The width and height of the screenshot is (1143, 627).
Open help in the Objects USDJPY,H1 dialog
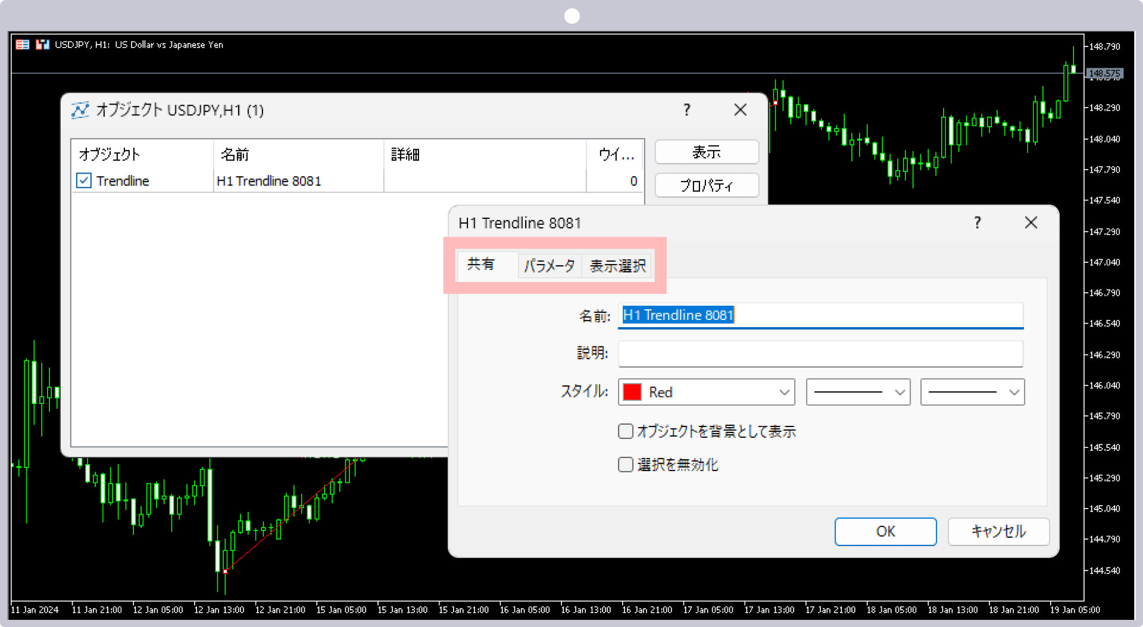687,109
